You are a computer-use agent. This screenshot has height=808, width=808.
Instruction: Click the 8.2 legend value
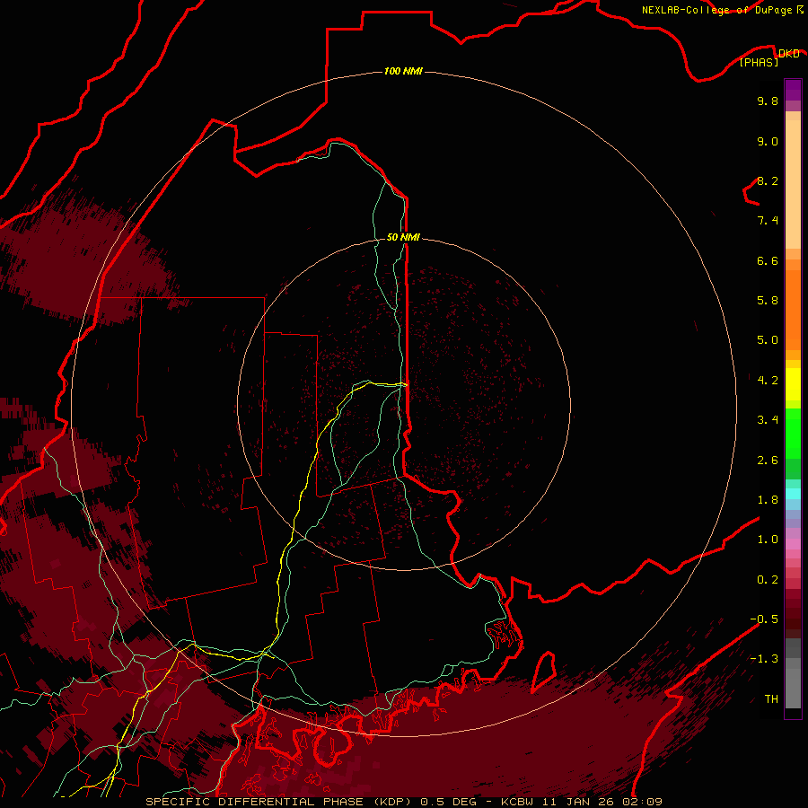click(x=768, y=180)
